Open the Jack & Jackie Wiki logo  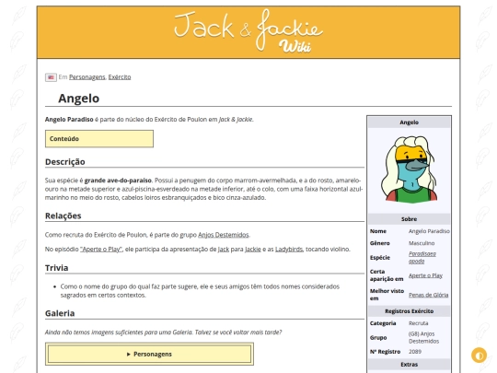(x=248, y=31)
